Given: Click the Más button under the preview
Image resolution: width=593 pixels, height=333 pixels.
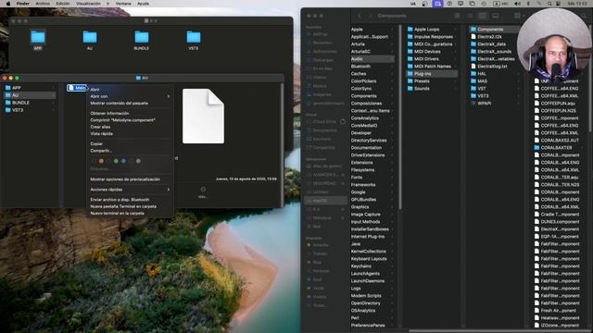Looking at the screenshot, I should pos(203,191).
